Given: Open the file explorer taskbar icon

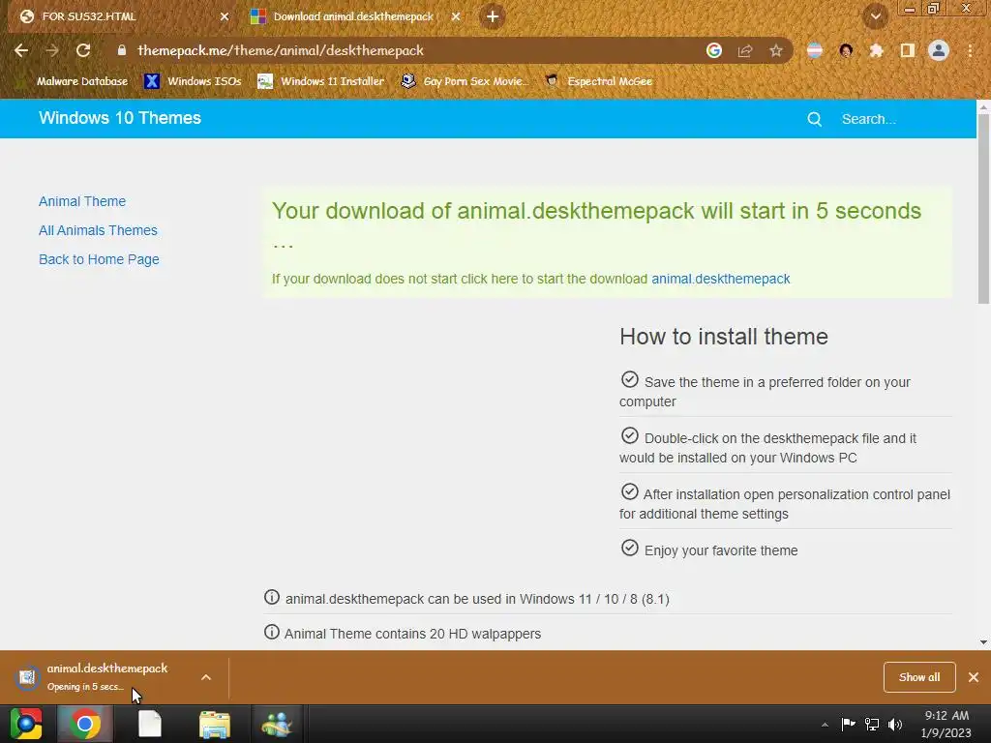Looking at the screenshot, I should click(x=215, y=724).
